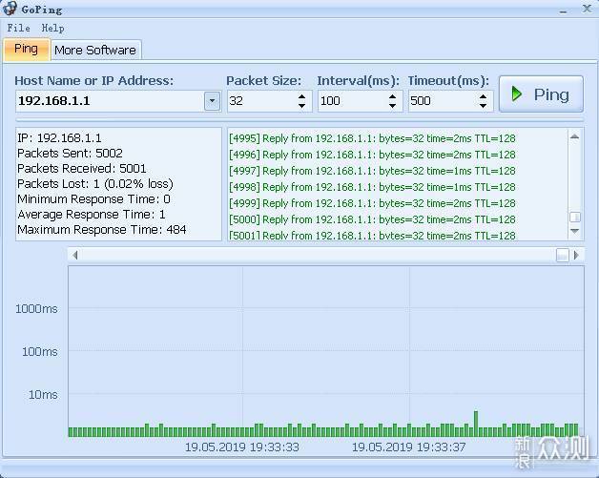Click the graph scrollbar right arrow

click(576, 255)
